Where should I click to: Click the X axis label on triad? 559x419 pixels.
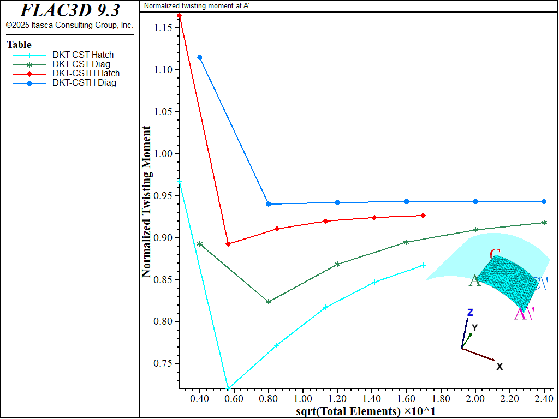tap(499, 367)
